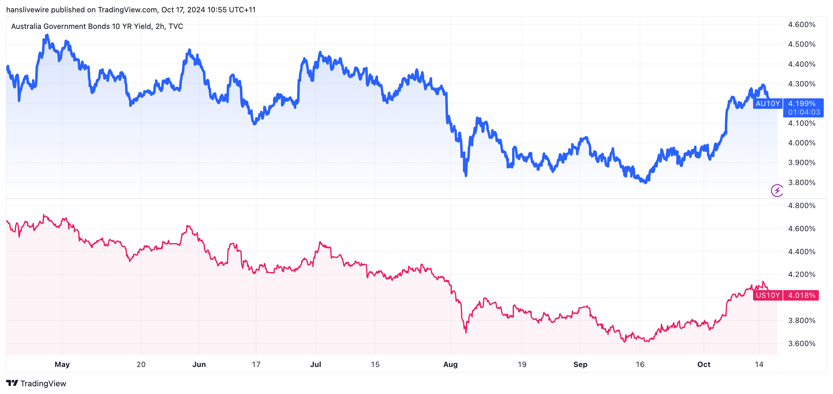The image size is (833, 394).
Task: Click the 4.018% US yield label
Action: pos(802,295)
